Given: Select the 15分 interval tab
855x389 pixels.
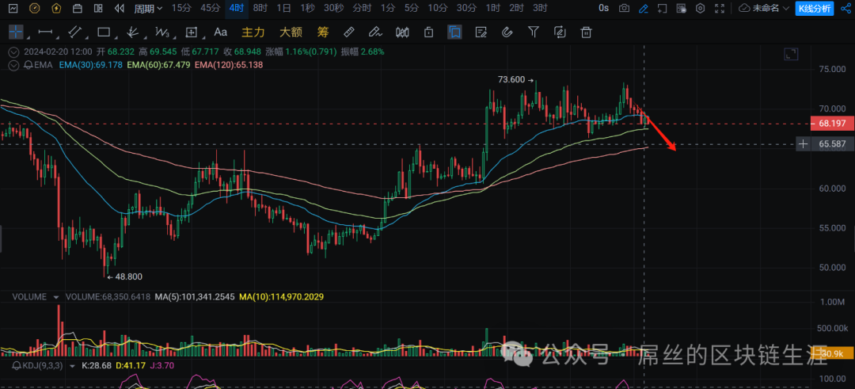Looking at the screenshot, I should (x=181, y=8).
